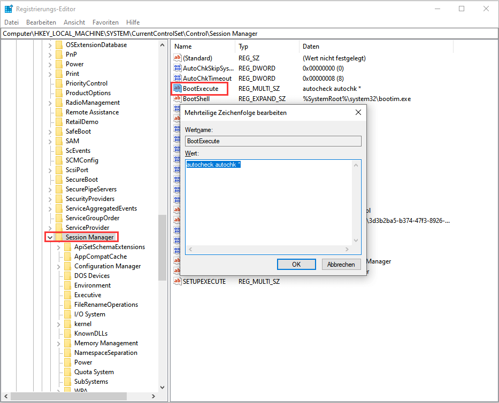Viewport: 499px width, 403px height.
Task: Click the Memory Management folder icon
Action: tap(67, 343)
